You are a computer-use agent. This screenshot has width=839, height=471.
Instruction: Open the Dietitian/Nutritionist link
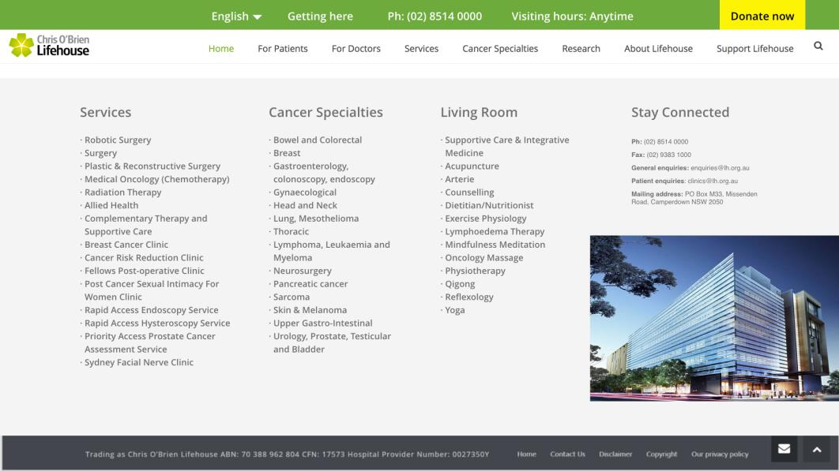tap(489, 205)
